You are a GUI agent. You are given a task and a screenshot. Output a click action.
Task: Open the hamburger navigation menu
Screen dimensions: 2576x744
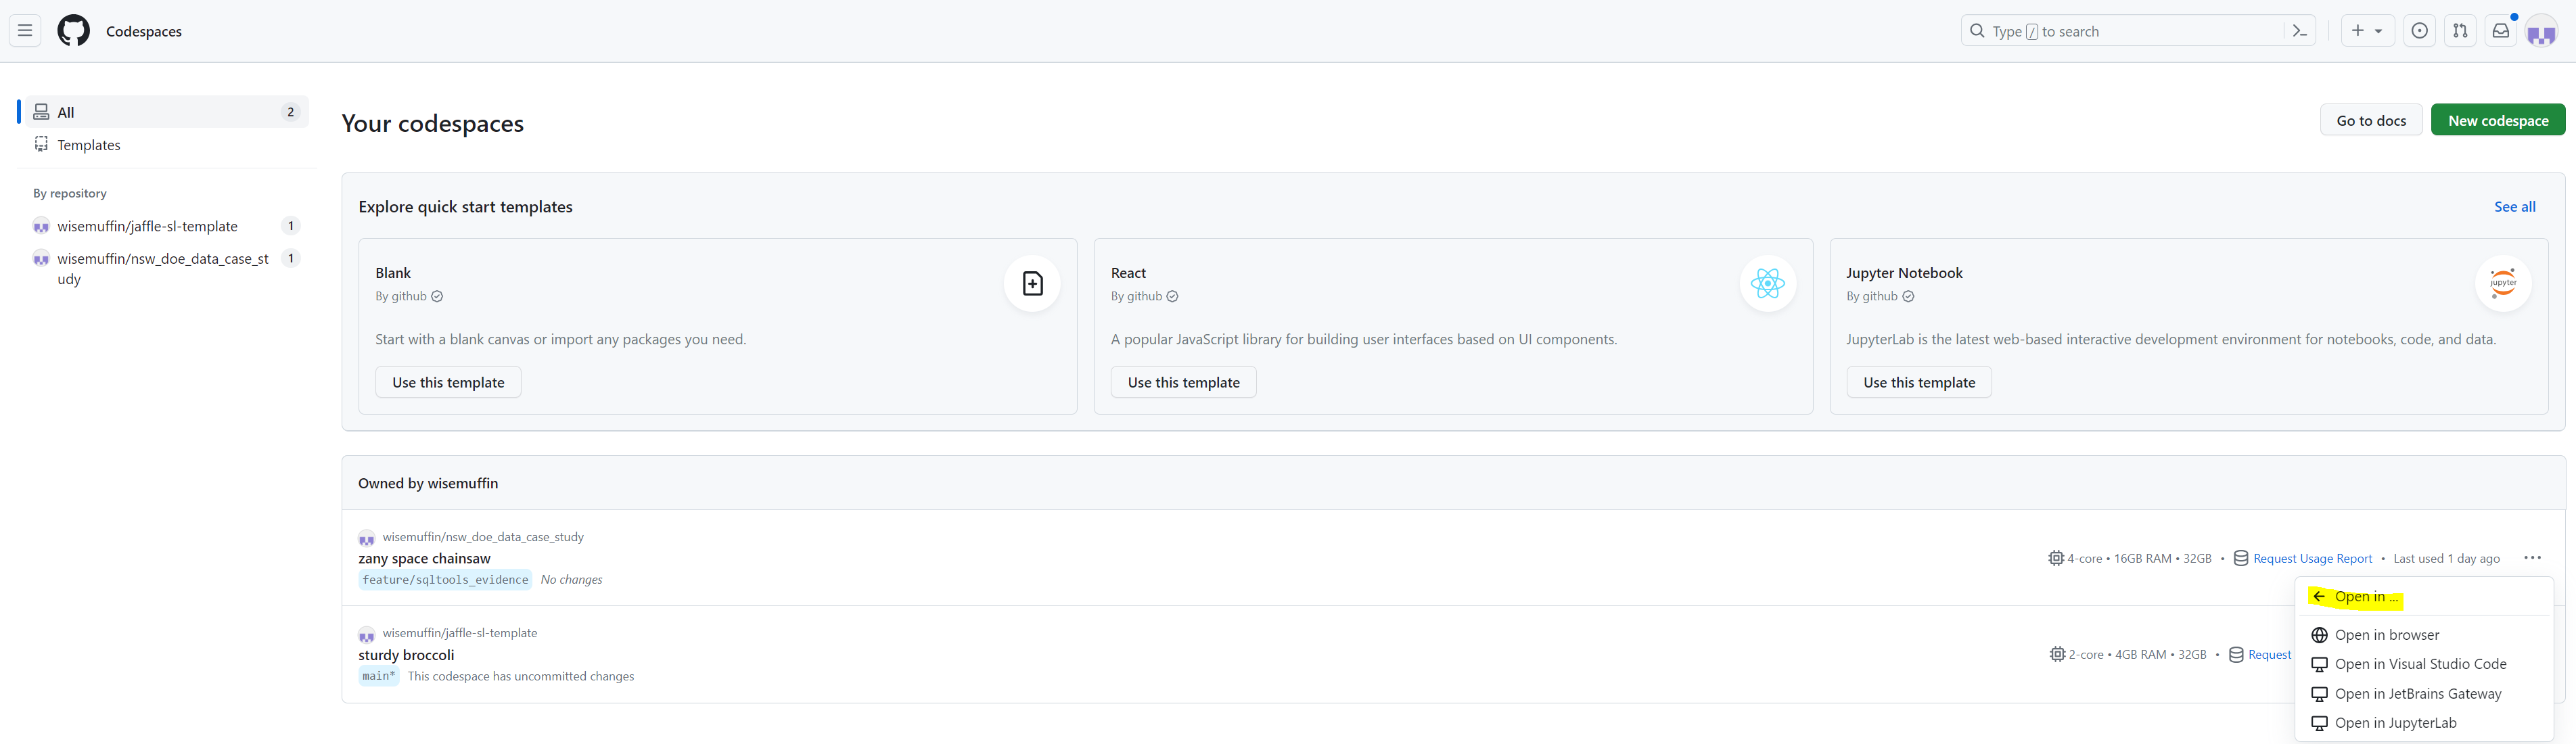(x=25, y=31)
